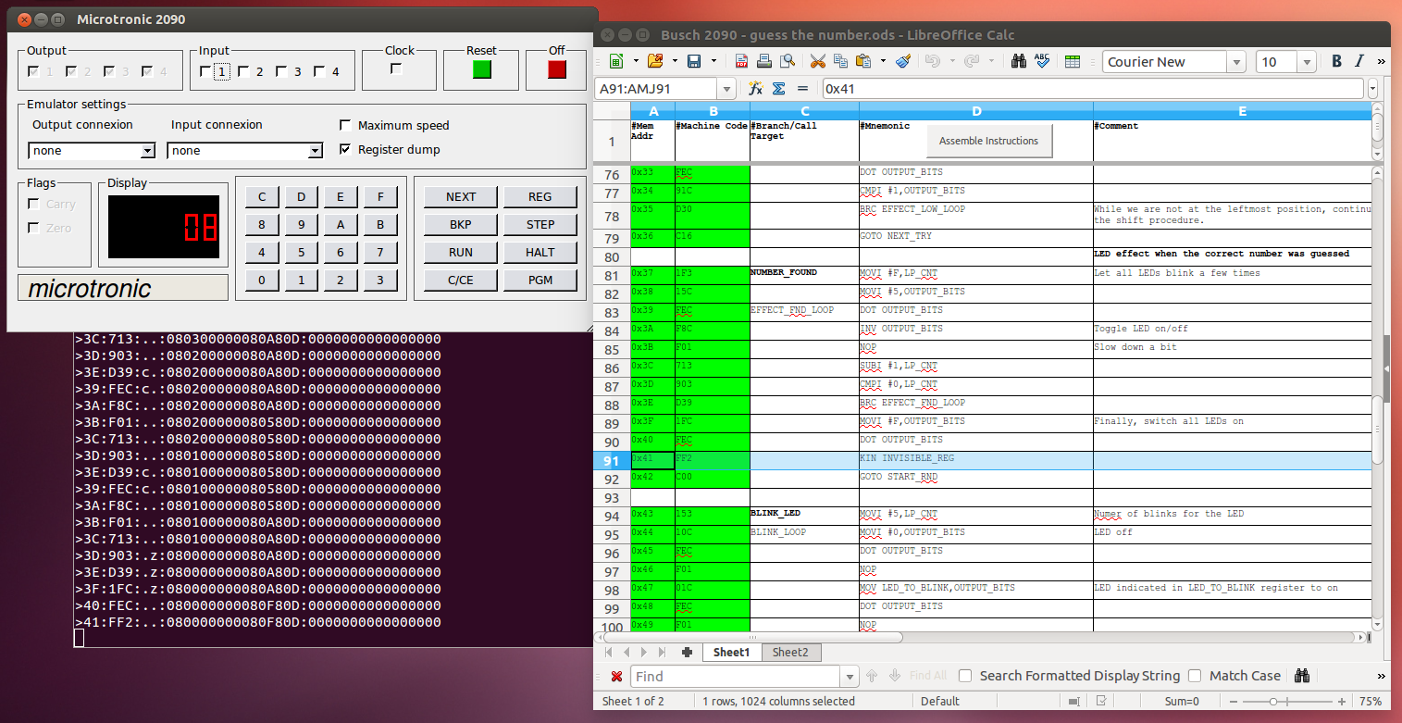Open the Name Box dropdown arrow
The width and height of the screenshot is (1402, 723).
click(x=726, y=89)
